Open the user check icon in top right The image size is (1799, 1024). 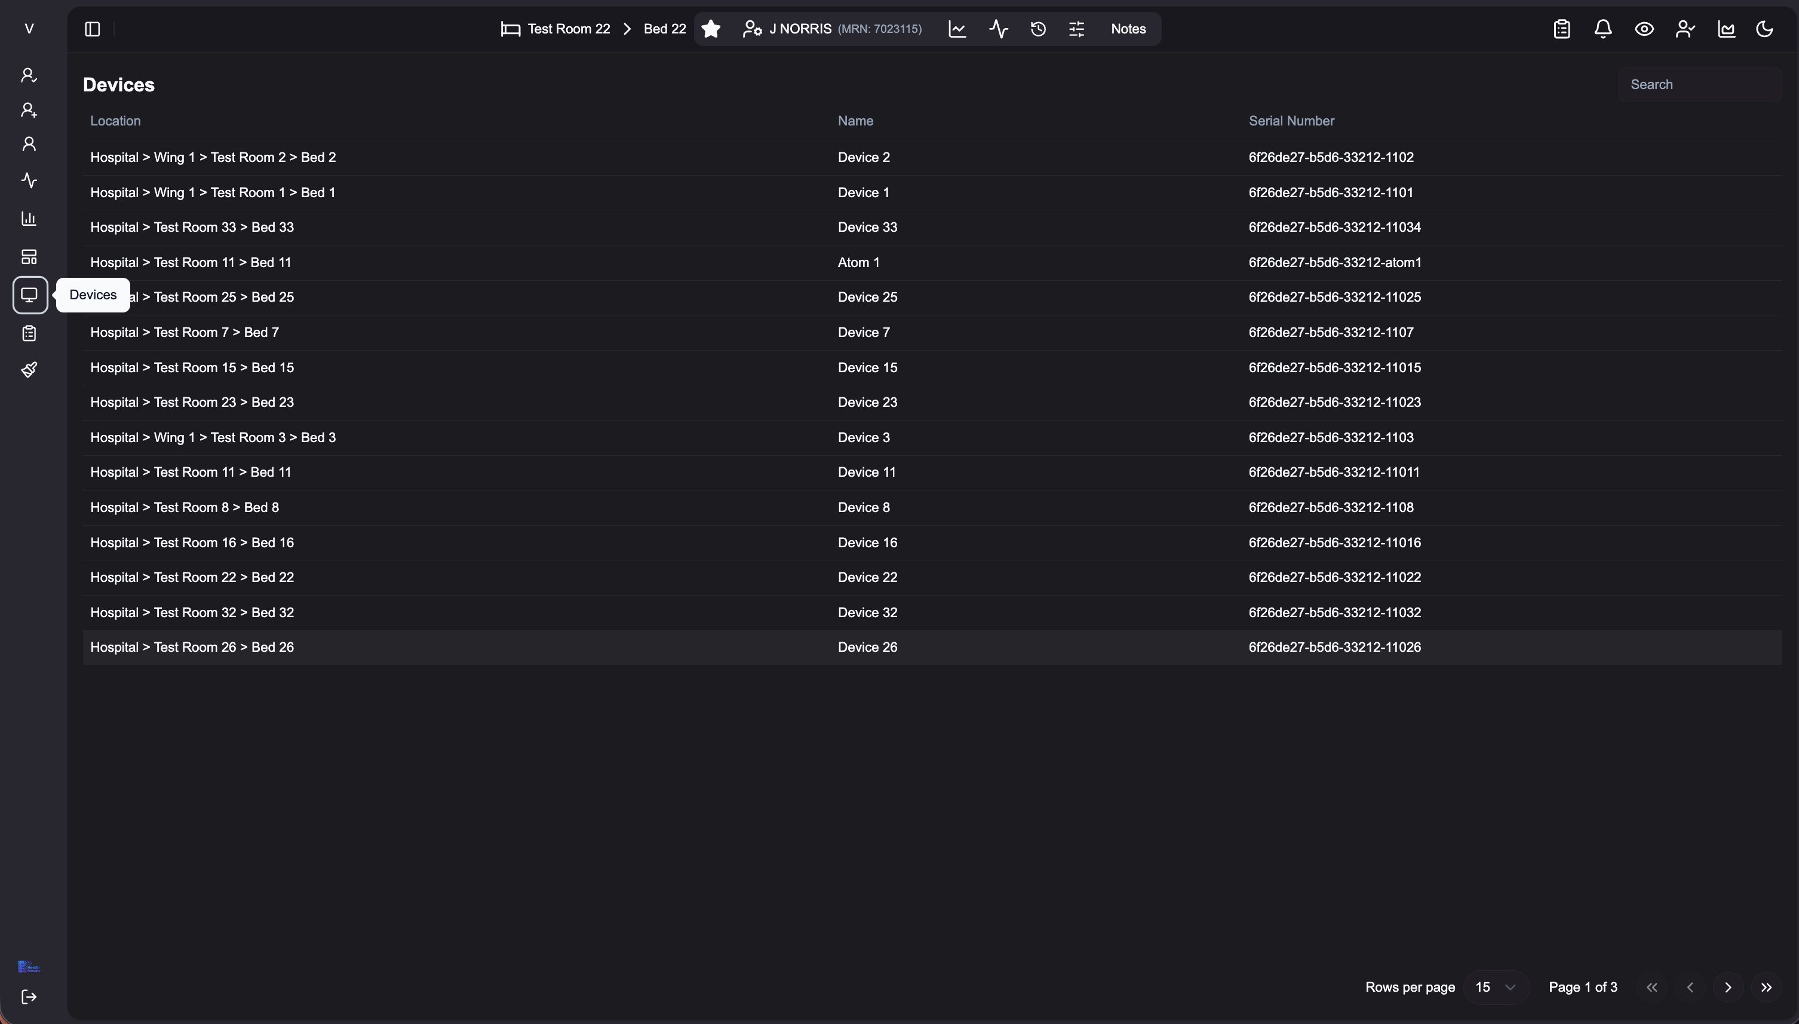point(1685,29)
